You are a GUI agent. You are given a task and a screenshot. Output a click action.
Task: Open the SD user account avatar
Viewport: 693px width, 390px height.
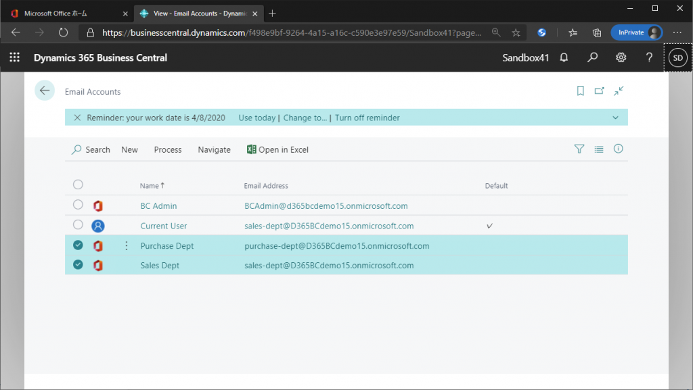click(x=678, y=58)
